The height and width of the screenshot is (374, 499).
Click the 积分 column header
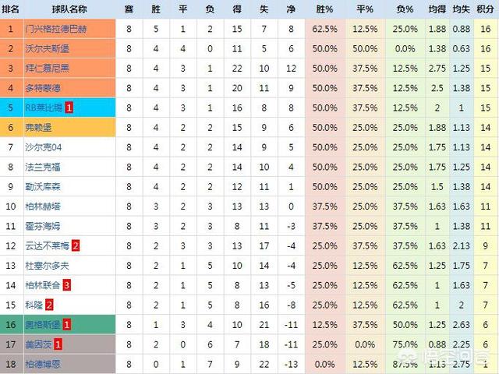coord(485,9)
